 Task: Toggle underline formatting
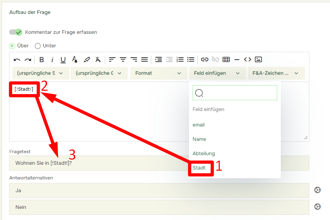pos(63,60)
